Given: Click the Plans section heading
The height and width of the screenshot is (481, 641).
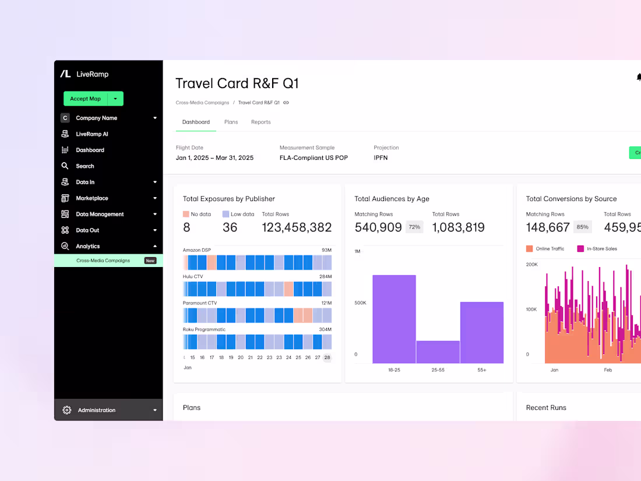Looking at the screenshot, I should pyautogui.click(x=192, y=408).
